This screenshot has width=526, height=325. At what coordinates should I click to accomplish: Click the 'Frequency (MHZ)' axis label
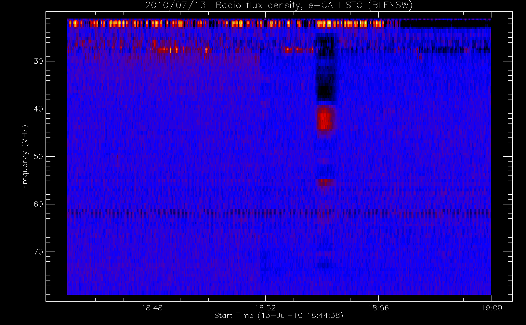pyautogui.click(x=25, y=157)
